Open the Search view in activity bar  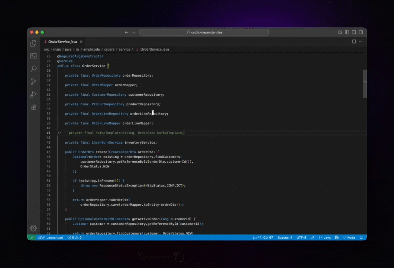[33, 69]
